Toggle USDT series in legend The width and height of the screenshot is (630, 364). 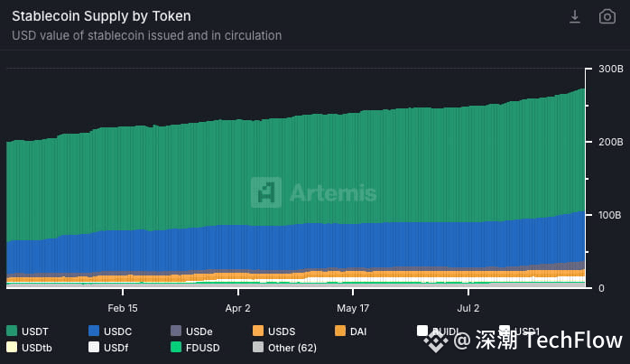pyautogui.click(x=28, y=331)
